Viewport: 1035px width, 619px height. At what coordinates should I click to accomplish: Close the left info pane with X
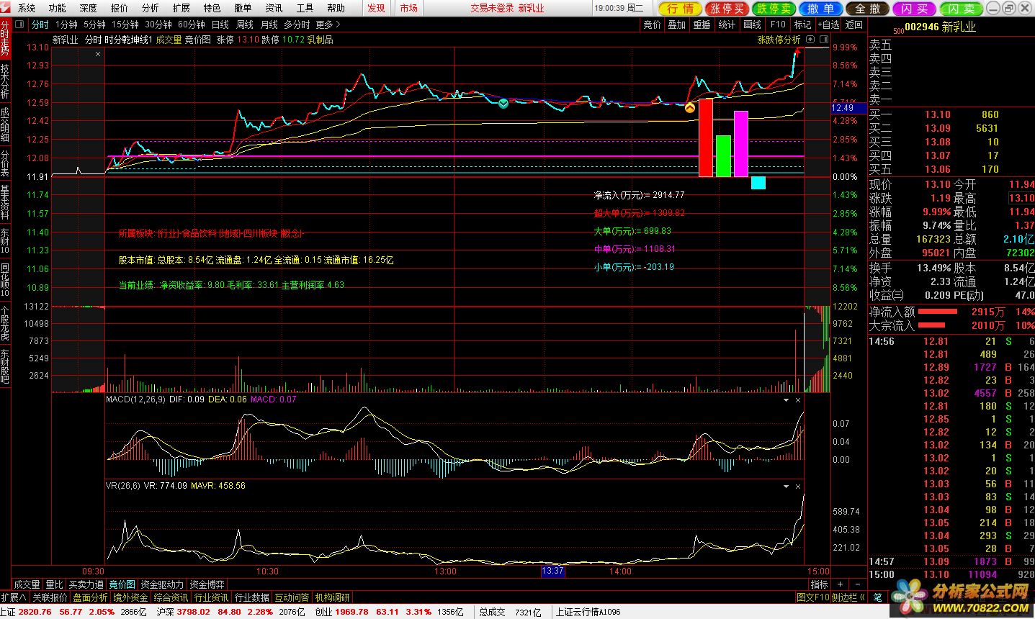coord(98,54)
